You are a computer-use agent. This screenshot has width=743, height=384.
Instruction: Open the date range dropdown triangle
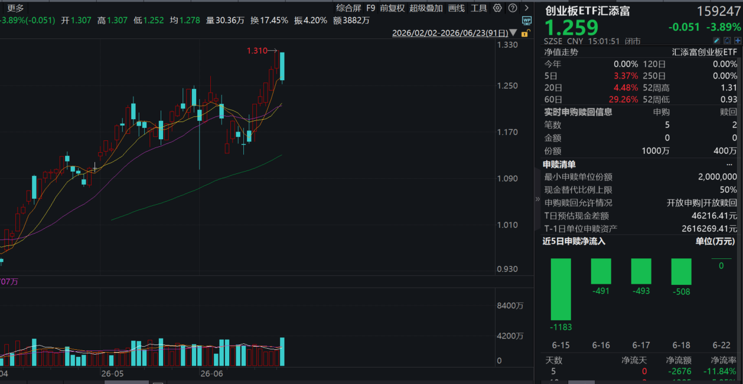point(513,32)
